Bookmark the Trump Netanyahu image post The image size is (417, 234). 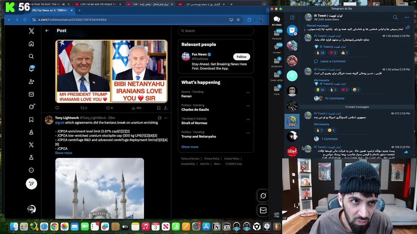(159, 108)
